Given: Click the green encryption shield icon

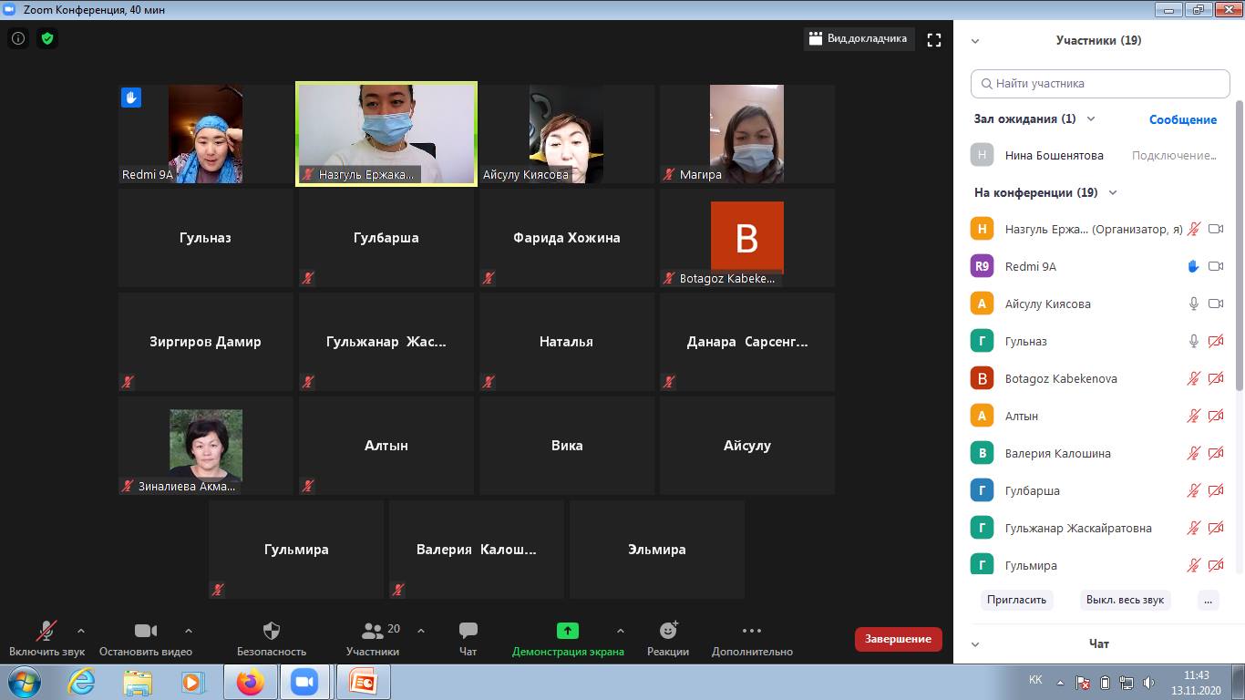Looking at the screenshot, I should tap(47, 38).
